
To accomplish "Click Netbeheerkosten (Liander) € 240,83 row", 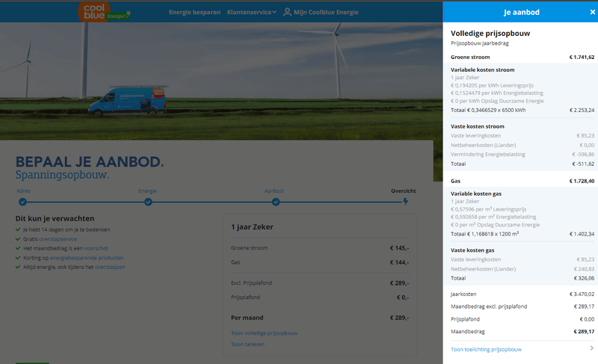I will 522,269.
